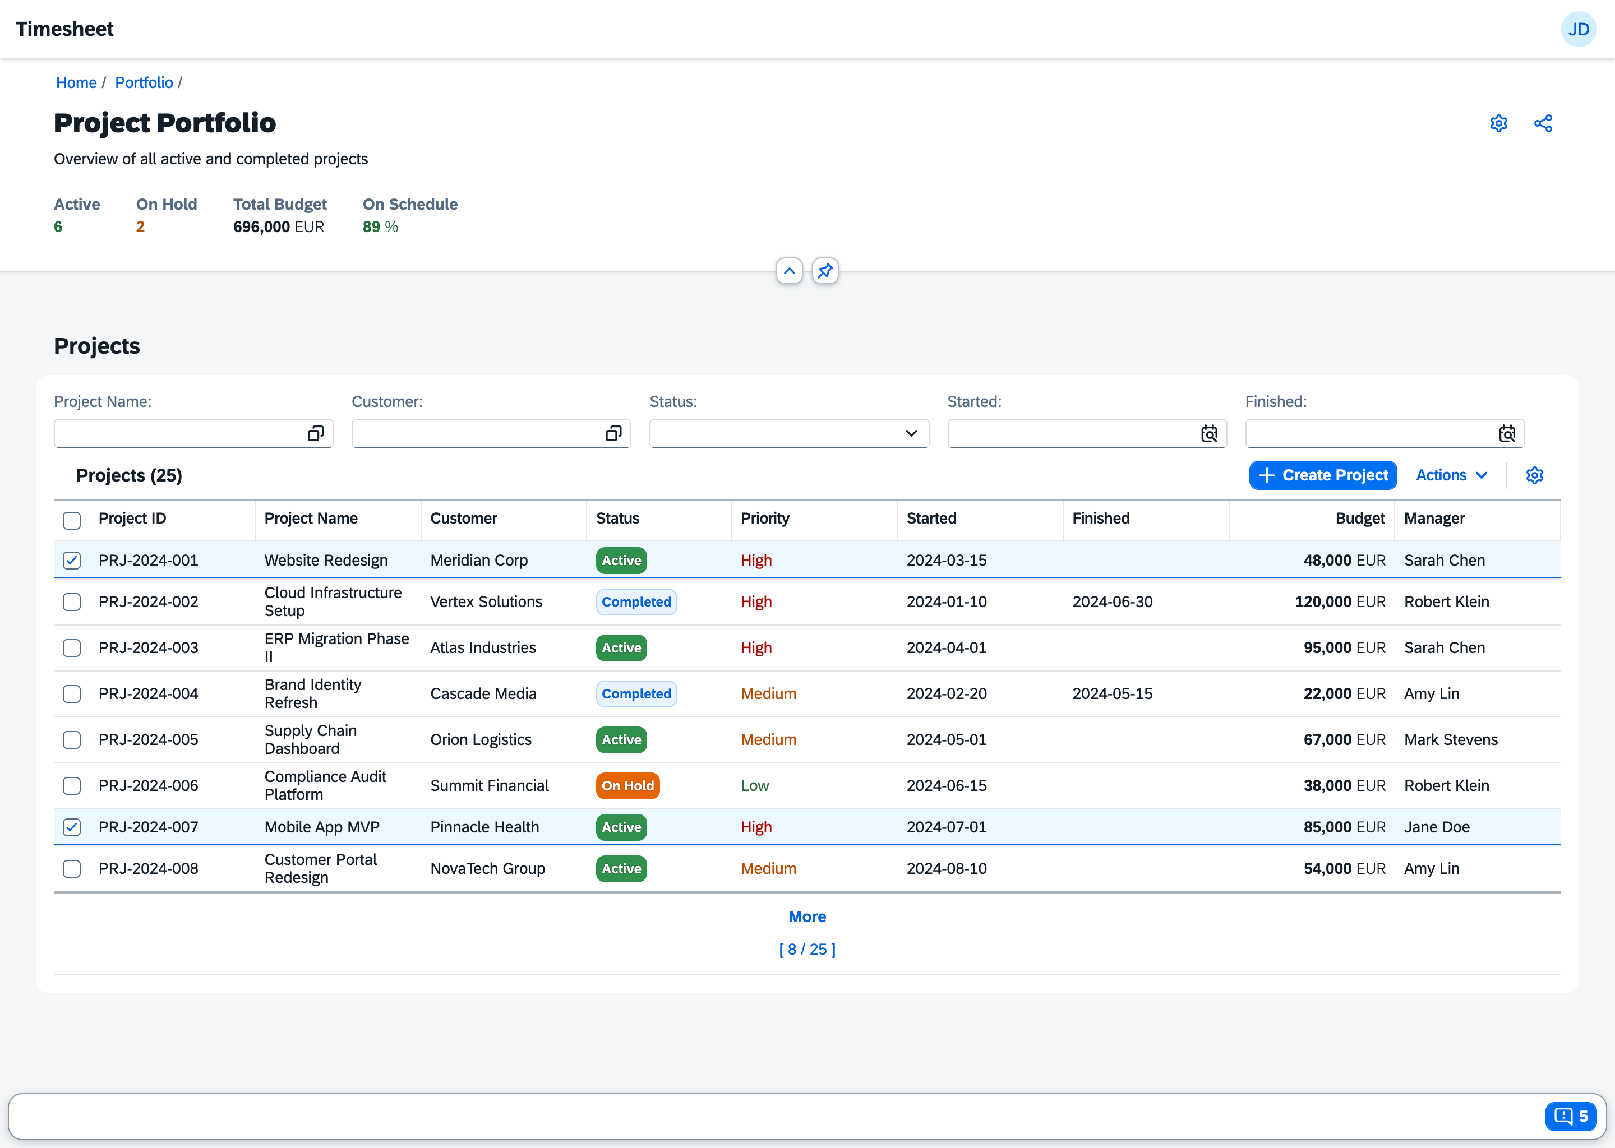The height and width of the screenshot is (1148, 1615).
Task: Check the PRJ-2024-003 ERP Migration row
Action: point(71,647)
